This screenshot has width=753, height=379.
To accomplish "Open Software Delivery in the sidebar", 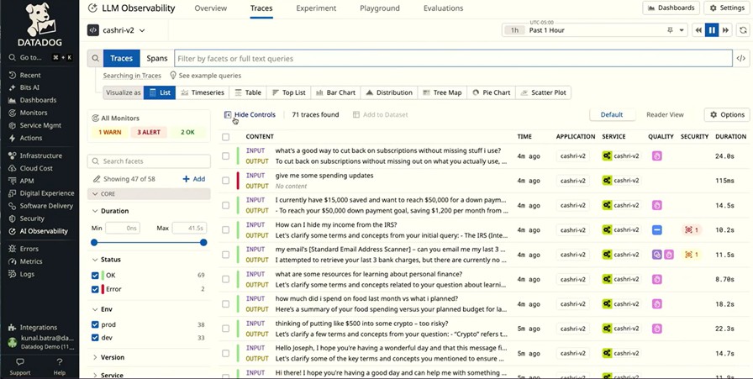I will (46, 206).
